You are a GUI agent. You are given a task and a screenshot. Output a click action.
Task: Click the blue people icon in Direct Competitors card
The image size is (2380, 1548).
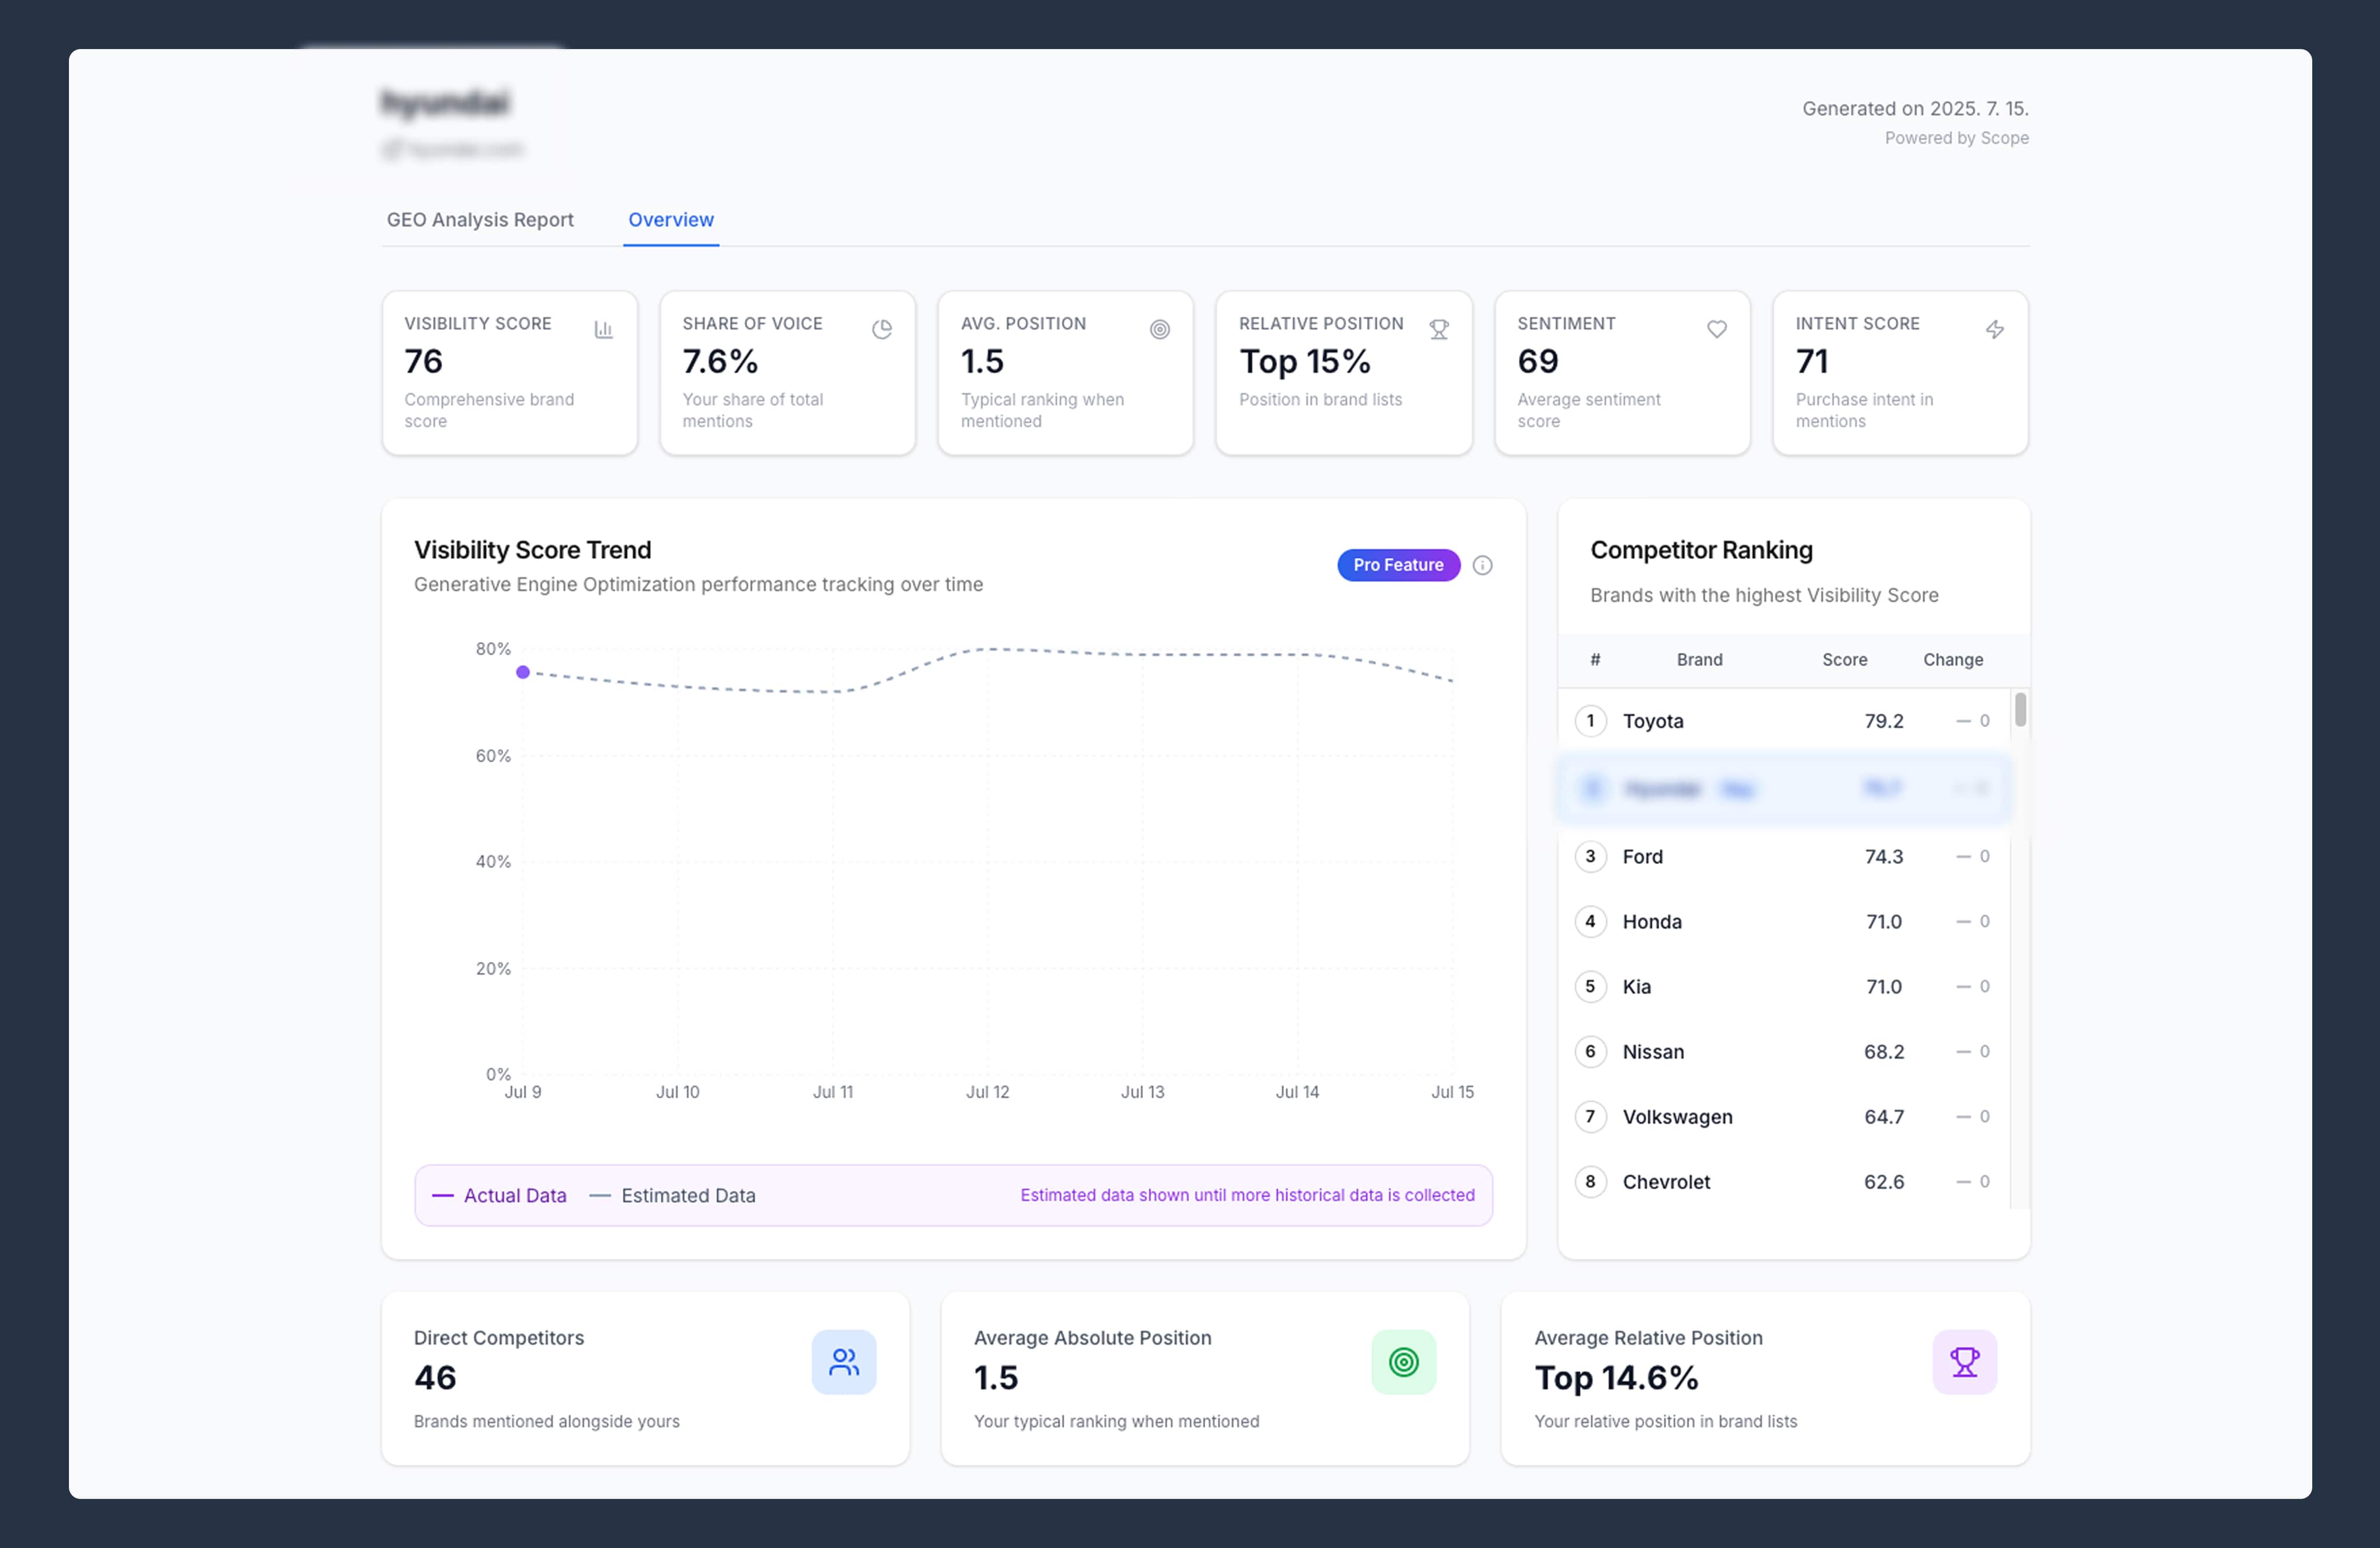[x=843, y=1361]
